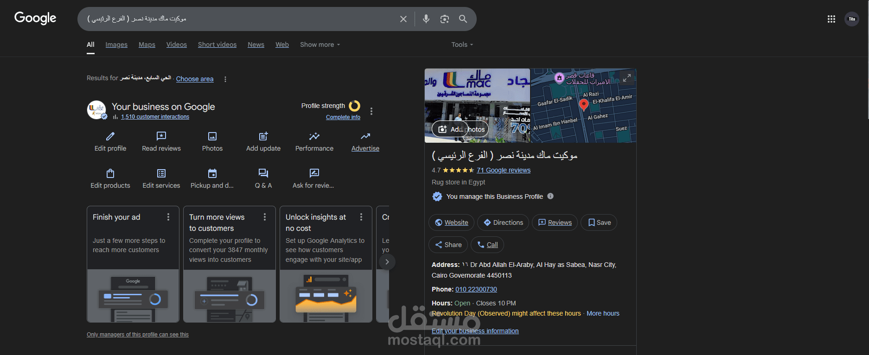Open Unlock insights card menu
The width and height of the screenshot is (869, 355).
tap(361, 217)
